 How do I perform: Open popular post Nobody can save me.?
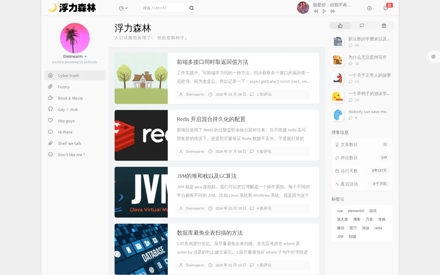coord(368,112)
